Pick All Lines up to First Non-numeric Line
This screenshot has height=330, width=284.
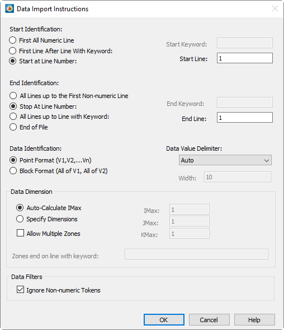(x=13, y=96)
